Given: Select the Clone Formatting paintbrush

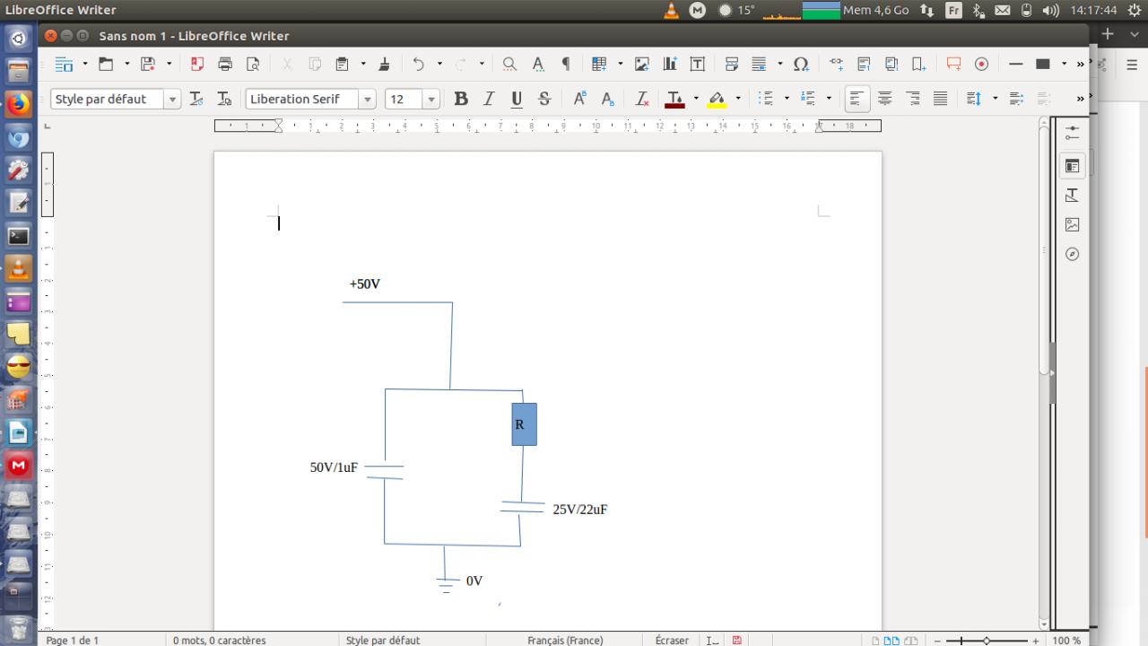Looking at the screenshot, I should point(384,64).
